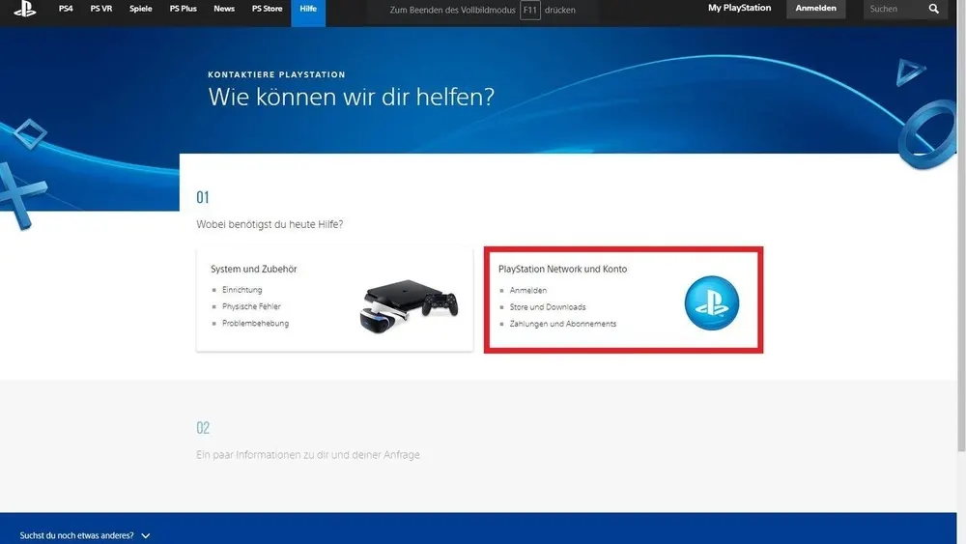The image size is (966, 544).
Task: Click the PS4 console and VR image
Action: (409, 306)
